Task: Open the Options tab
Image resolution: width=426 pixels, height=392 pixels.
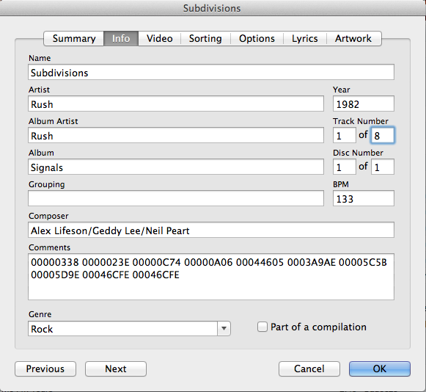Action: click(x=257, y=39)
